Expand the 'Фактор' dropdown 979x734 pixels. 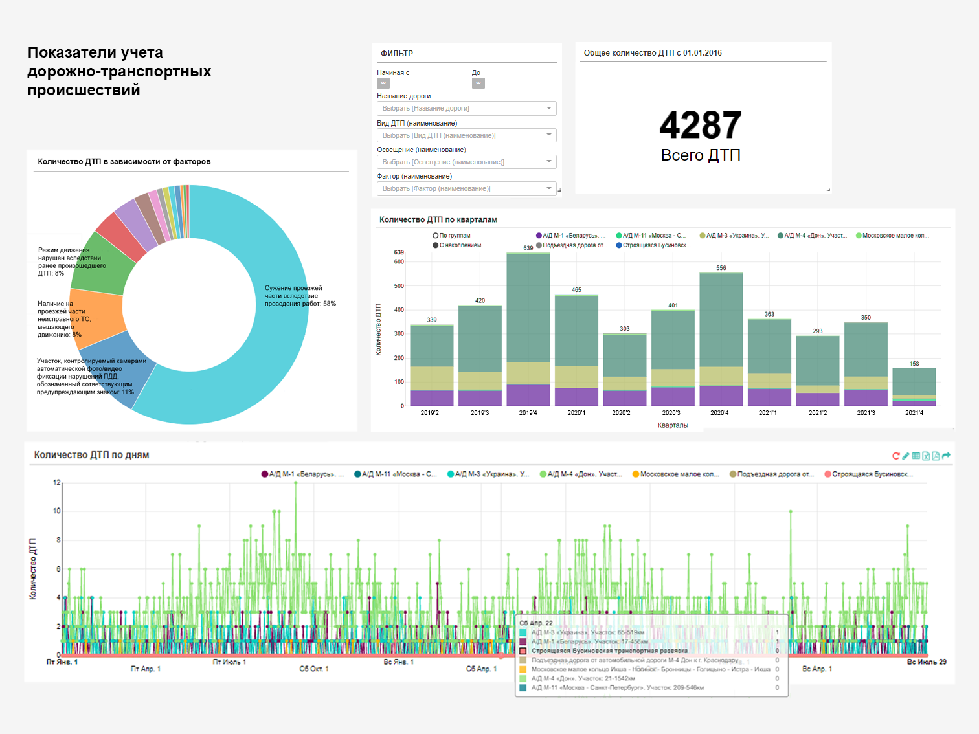pos(467,188)
